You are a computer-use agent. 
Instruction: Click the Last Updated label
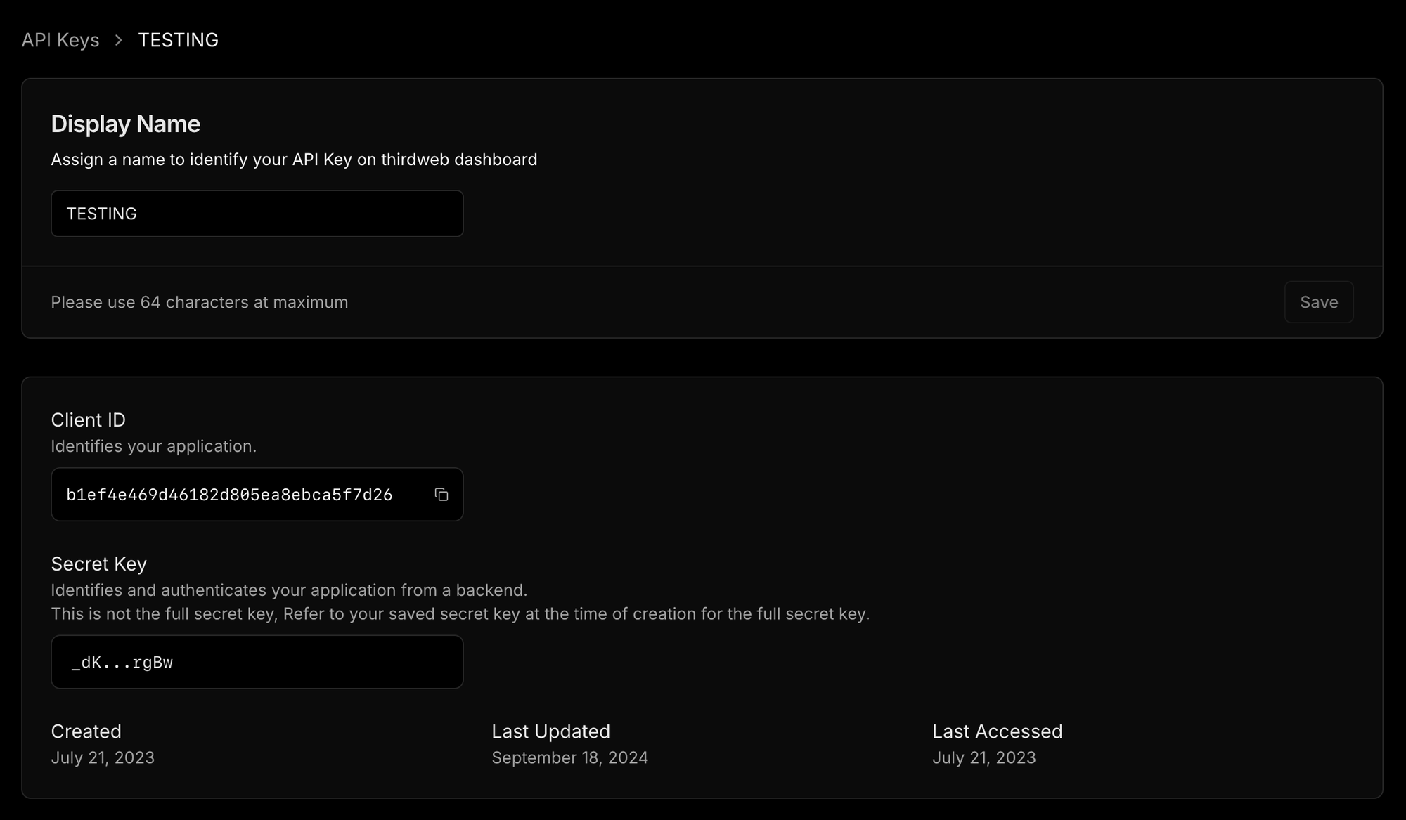pyautogui.click(x=550, y=731)
